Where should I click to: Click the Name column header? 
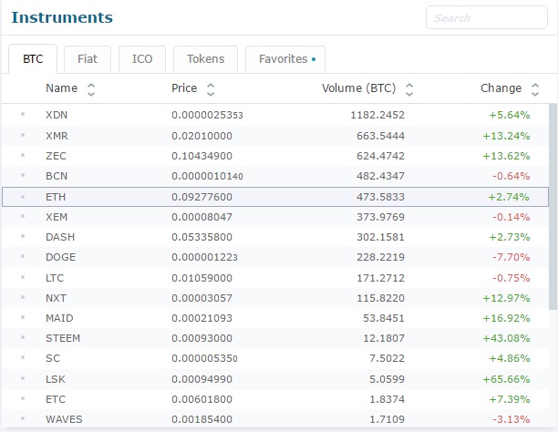coord(62,88)
